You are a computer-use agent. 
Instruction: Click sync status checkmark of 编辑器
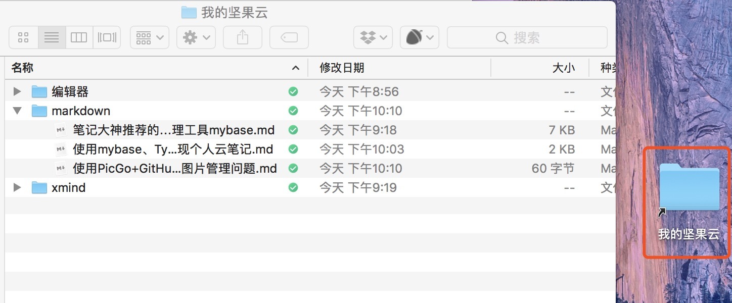(x=293, y=91)
